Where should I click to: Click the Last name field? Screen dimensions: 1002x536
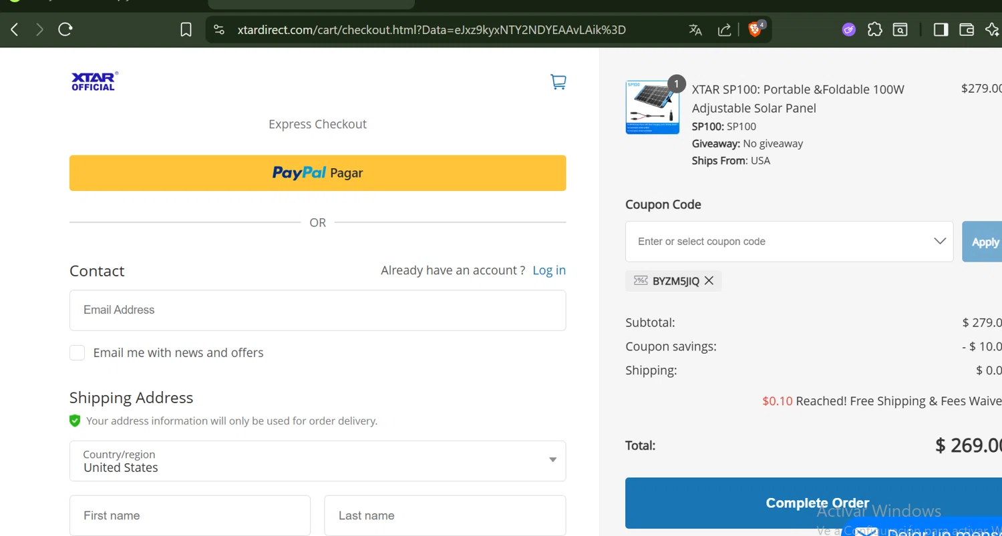[445, 516]
